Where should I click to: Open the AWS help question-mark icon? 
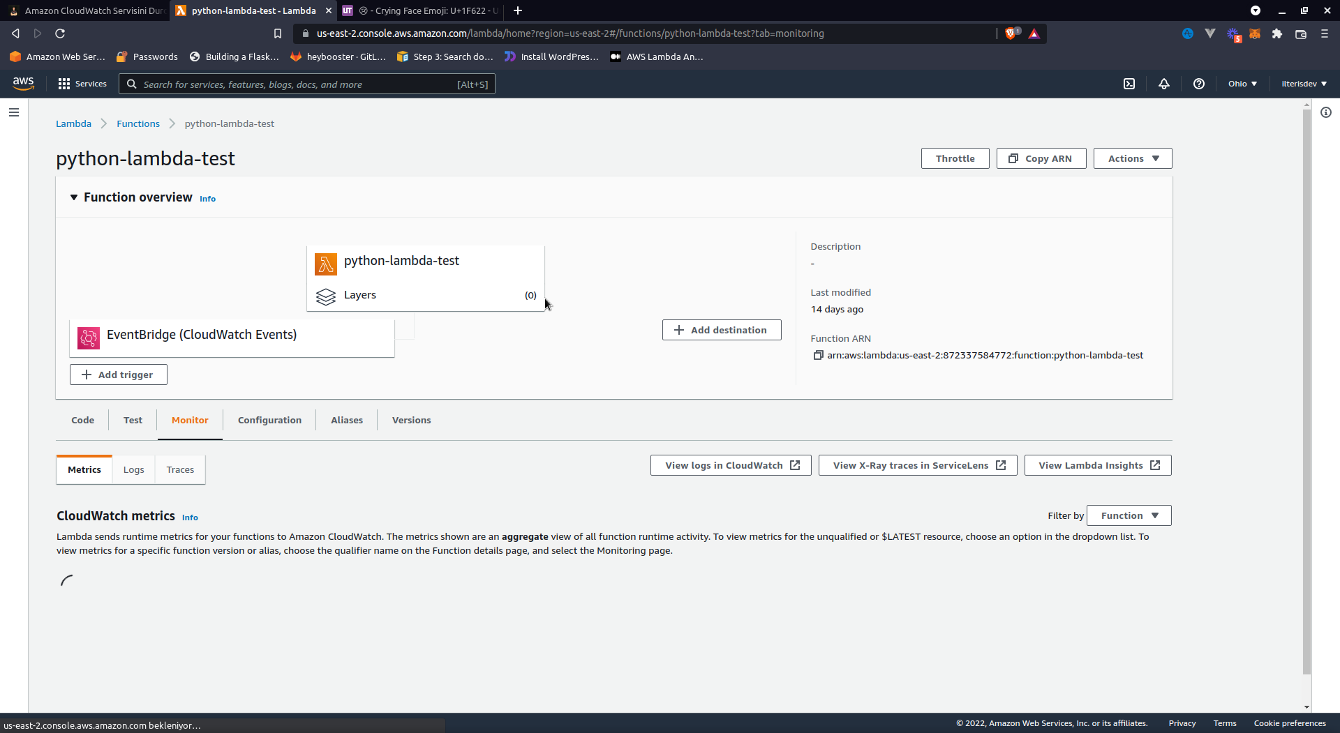click(1199, 84)
